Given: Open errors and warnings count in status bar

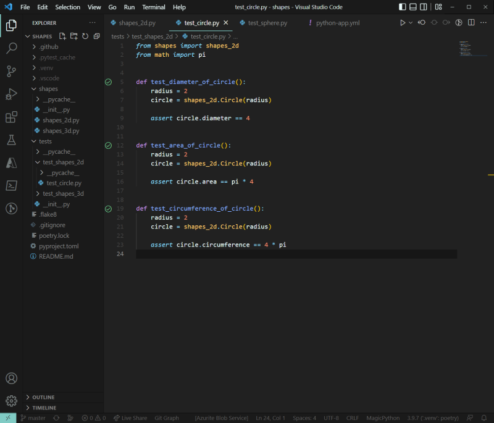Looking at the screenshot, I should 94,418.
